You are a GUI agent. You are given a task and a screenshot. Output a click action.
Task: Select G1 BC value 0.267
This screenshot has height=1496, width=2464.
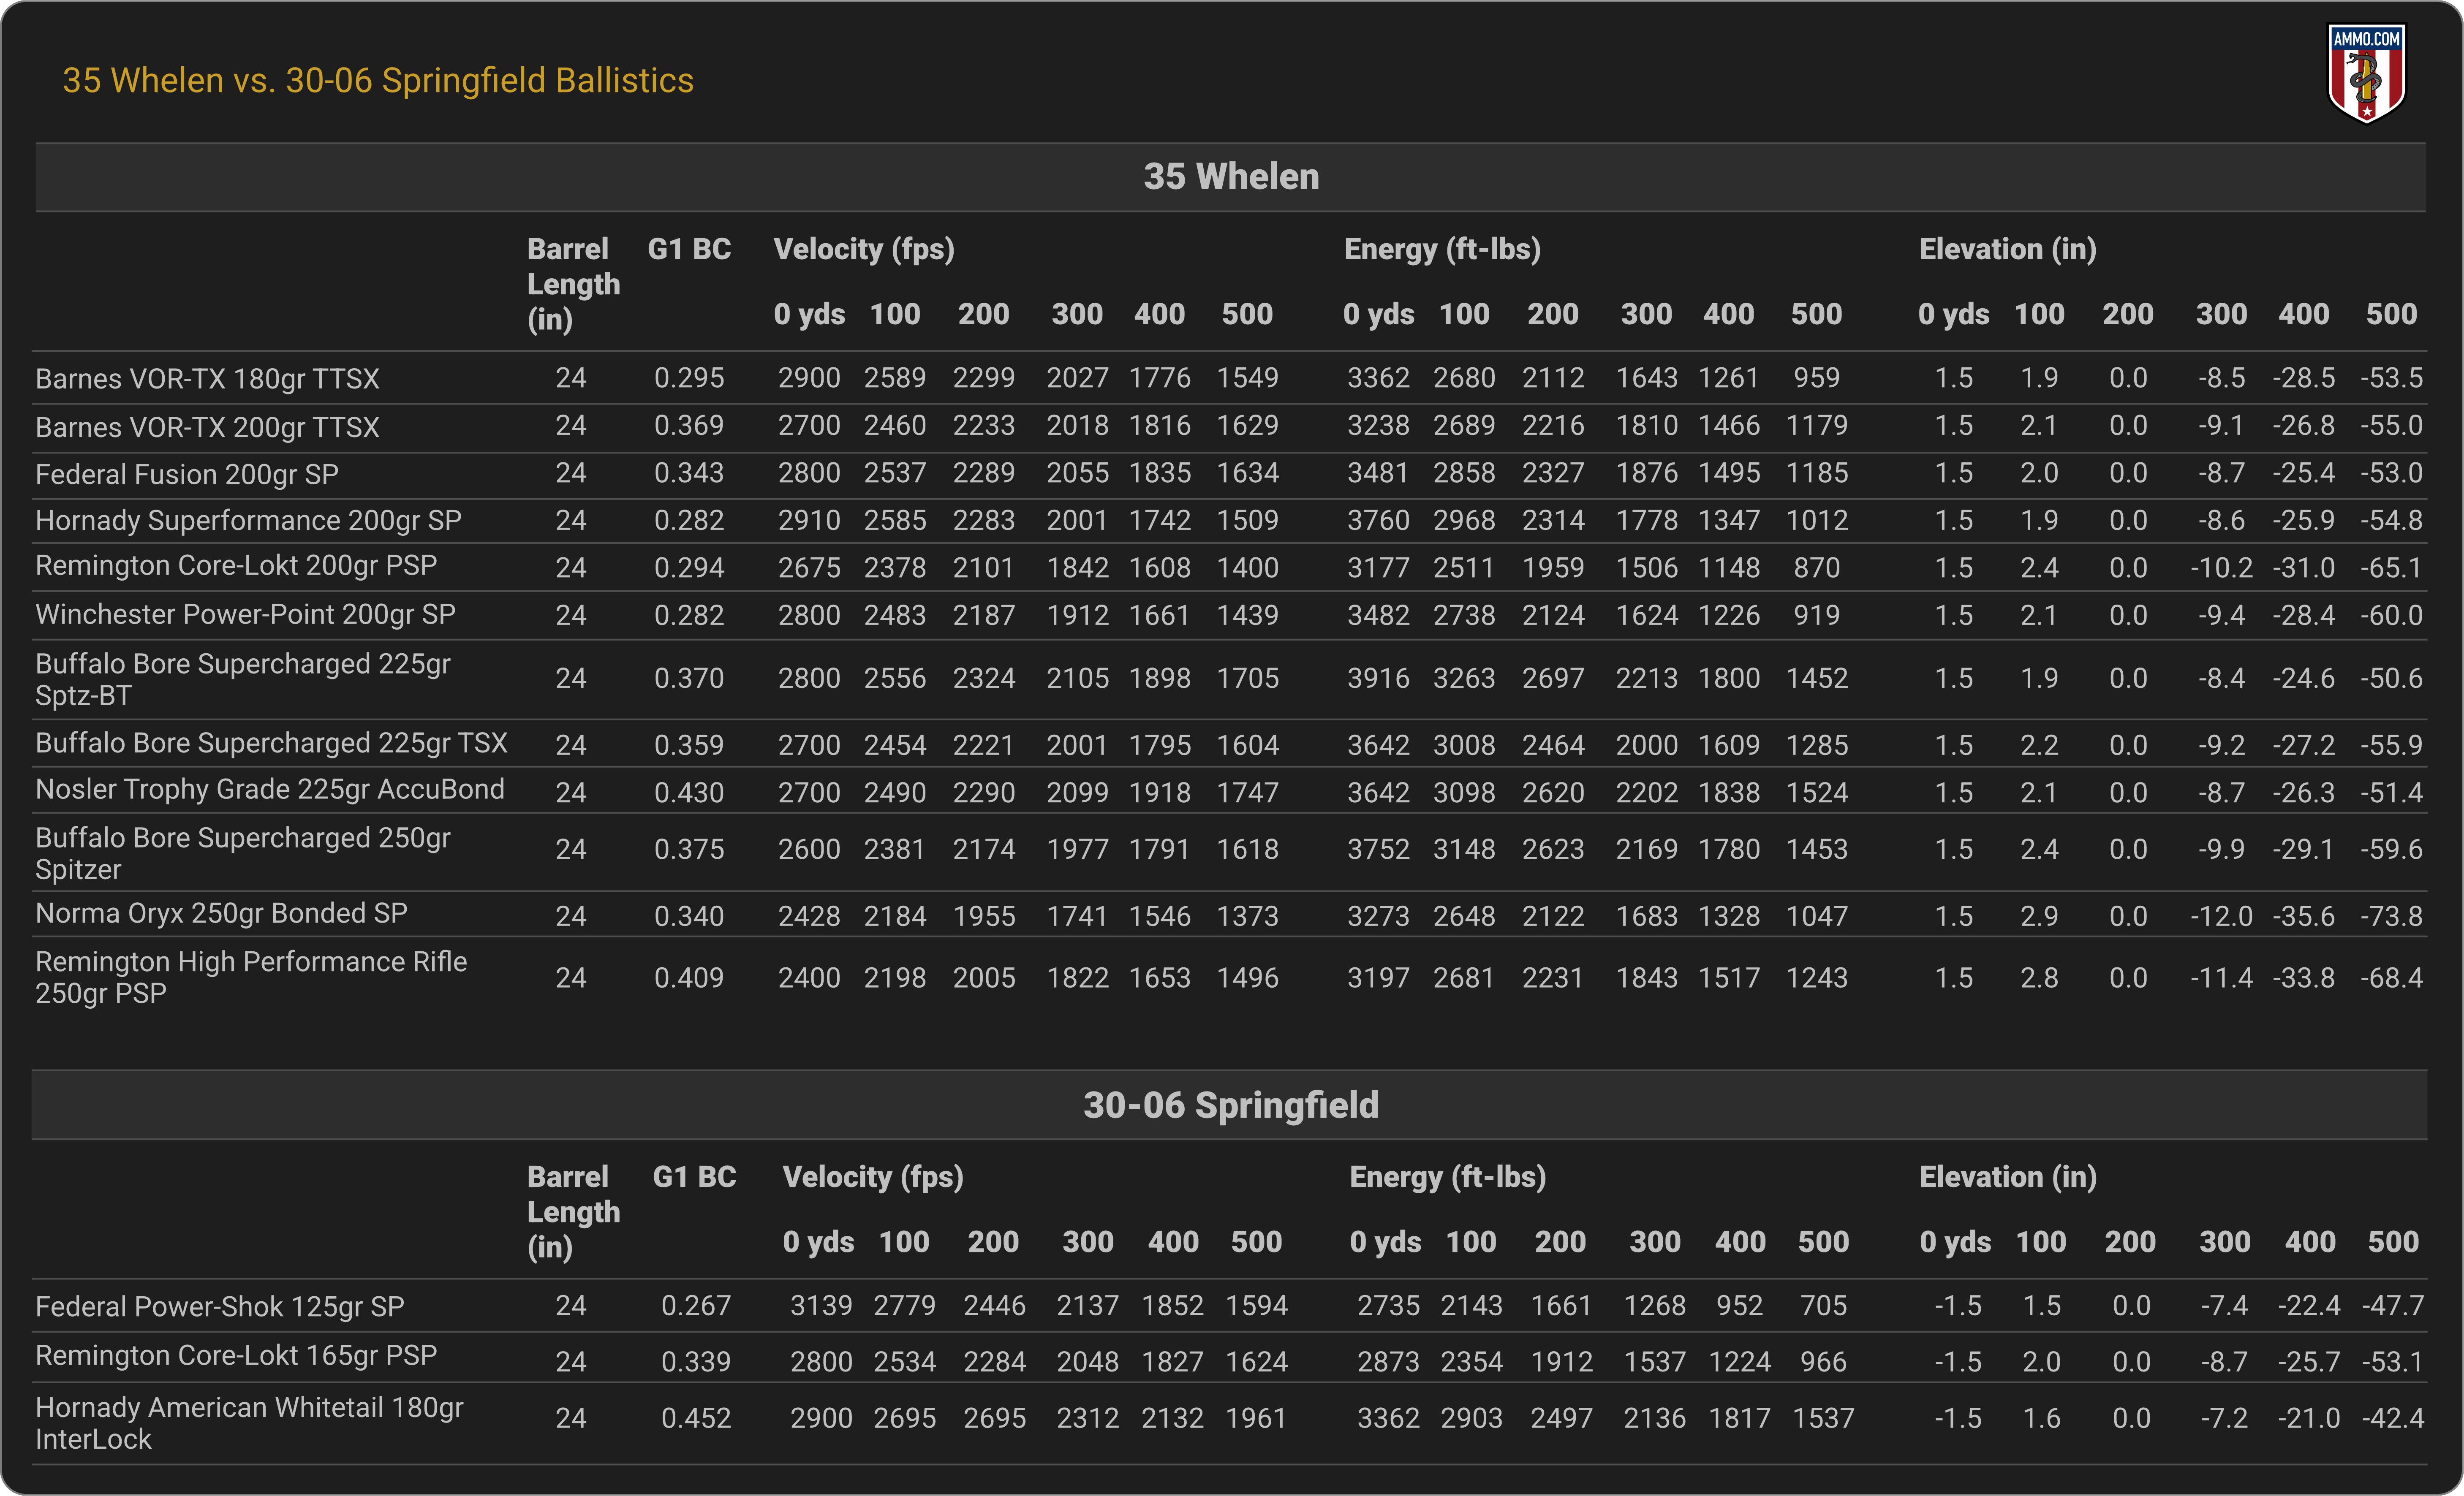click(696, 1306)
